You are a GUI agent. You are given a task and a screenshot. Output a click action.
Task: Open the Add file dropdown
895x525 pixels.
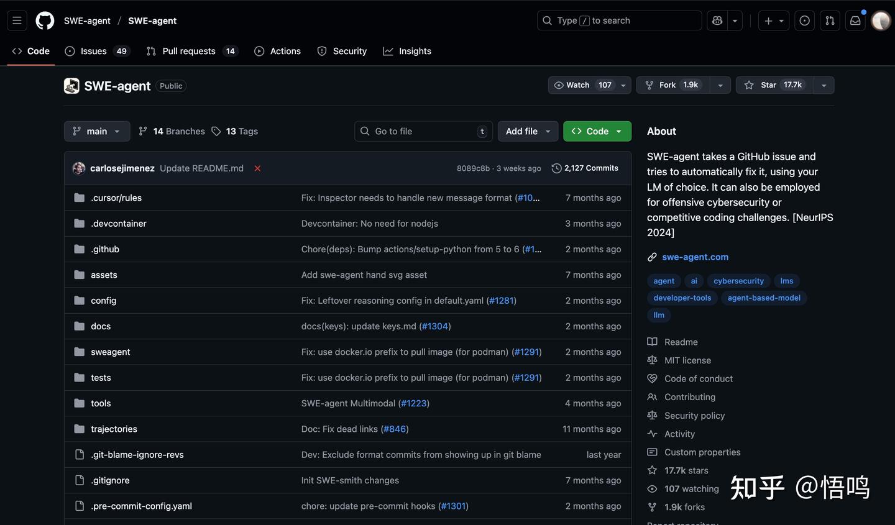[528, 131]
